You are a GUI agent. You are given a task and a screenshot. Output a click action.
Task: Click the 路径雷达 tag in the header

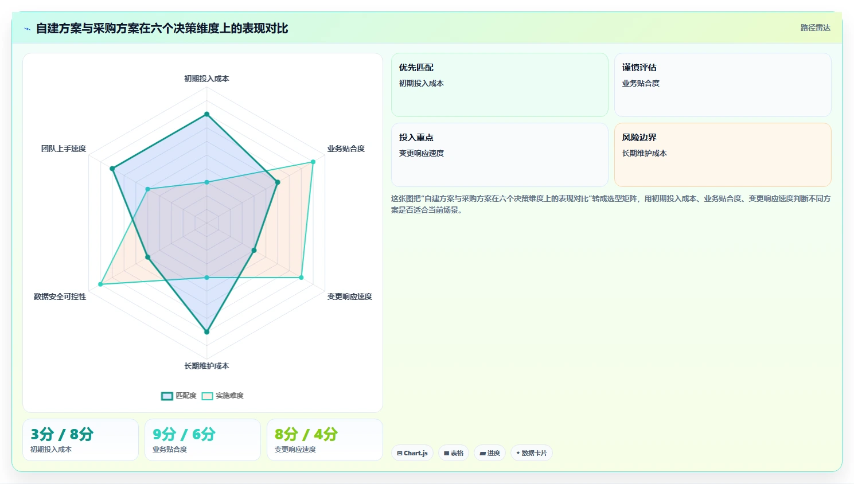point(815,28)
